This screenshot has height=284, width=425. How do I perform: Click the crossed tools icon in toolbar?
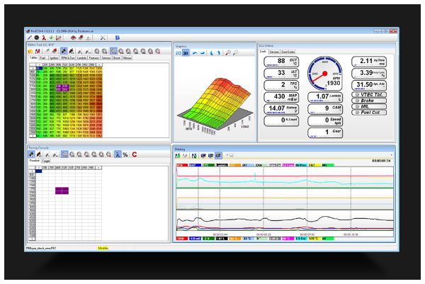102,37
